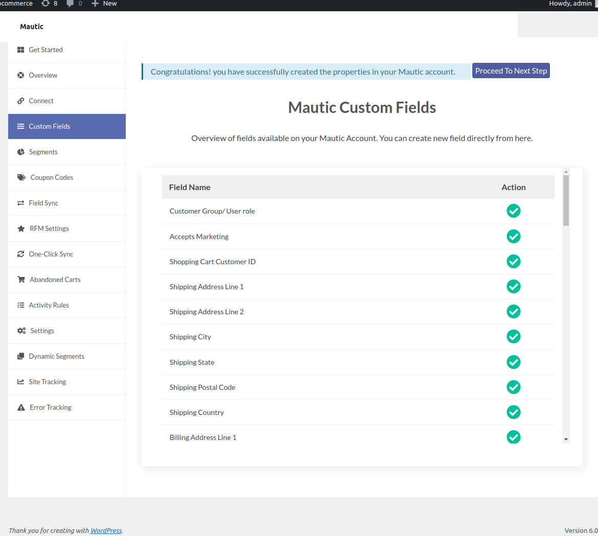Click the Segments pie chart icon

tap(20, 152)
